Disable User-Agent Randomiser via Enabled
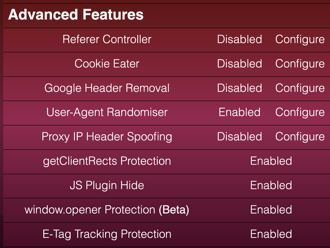Viewport: 330px width, 248px height. tap(239, 112)
